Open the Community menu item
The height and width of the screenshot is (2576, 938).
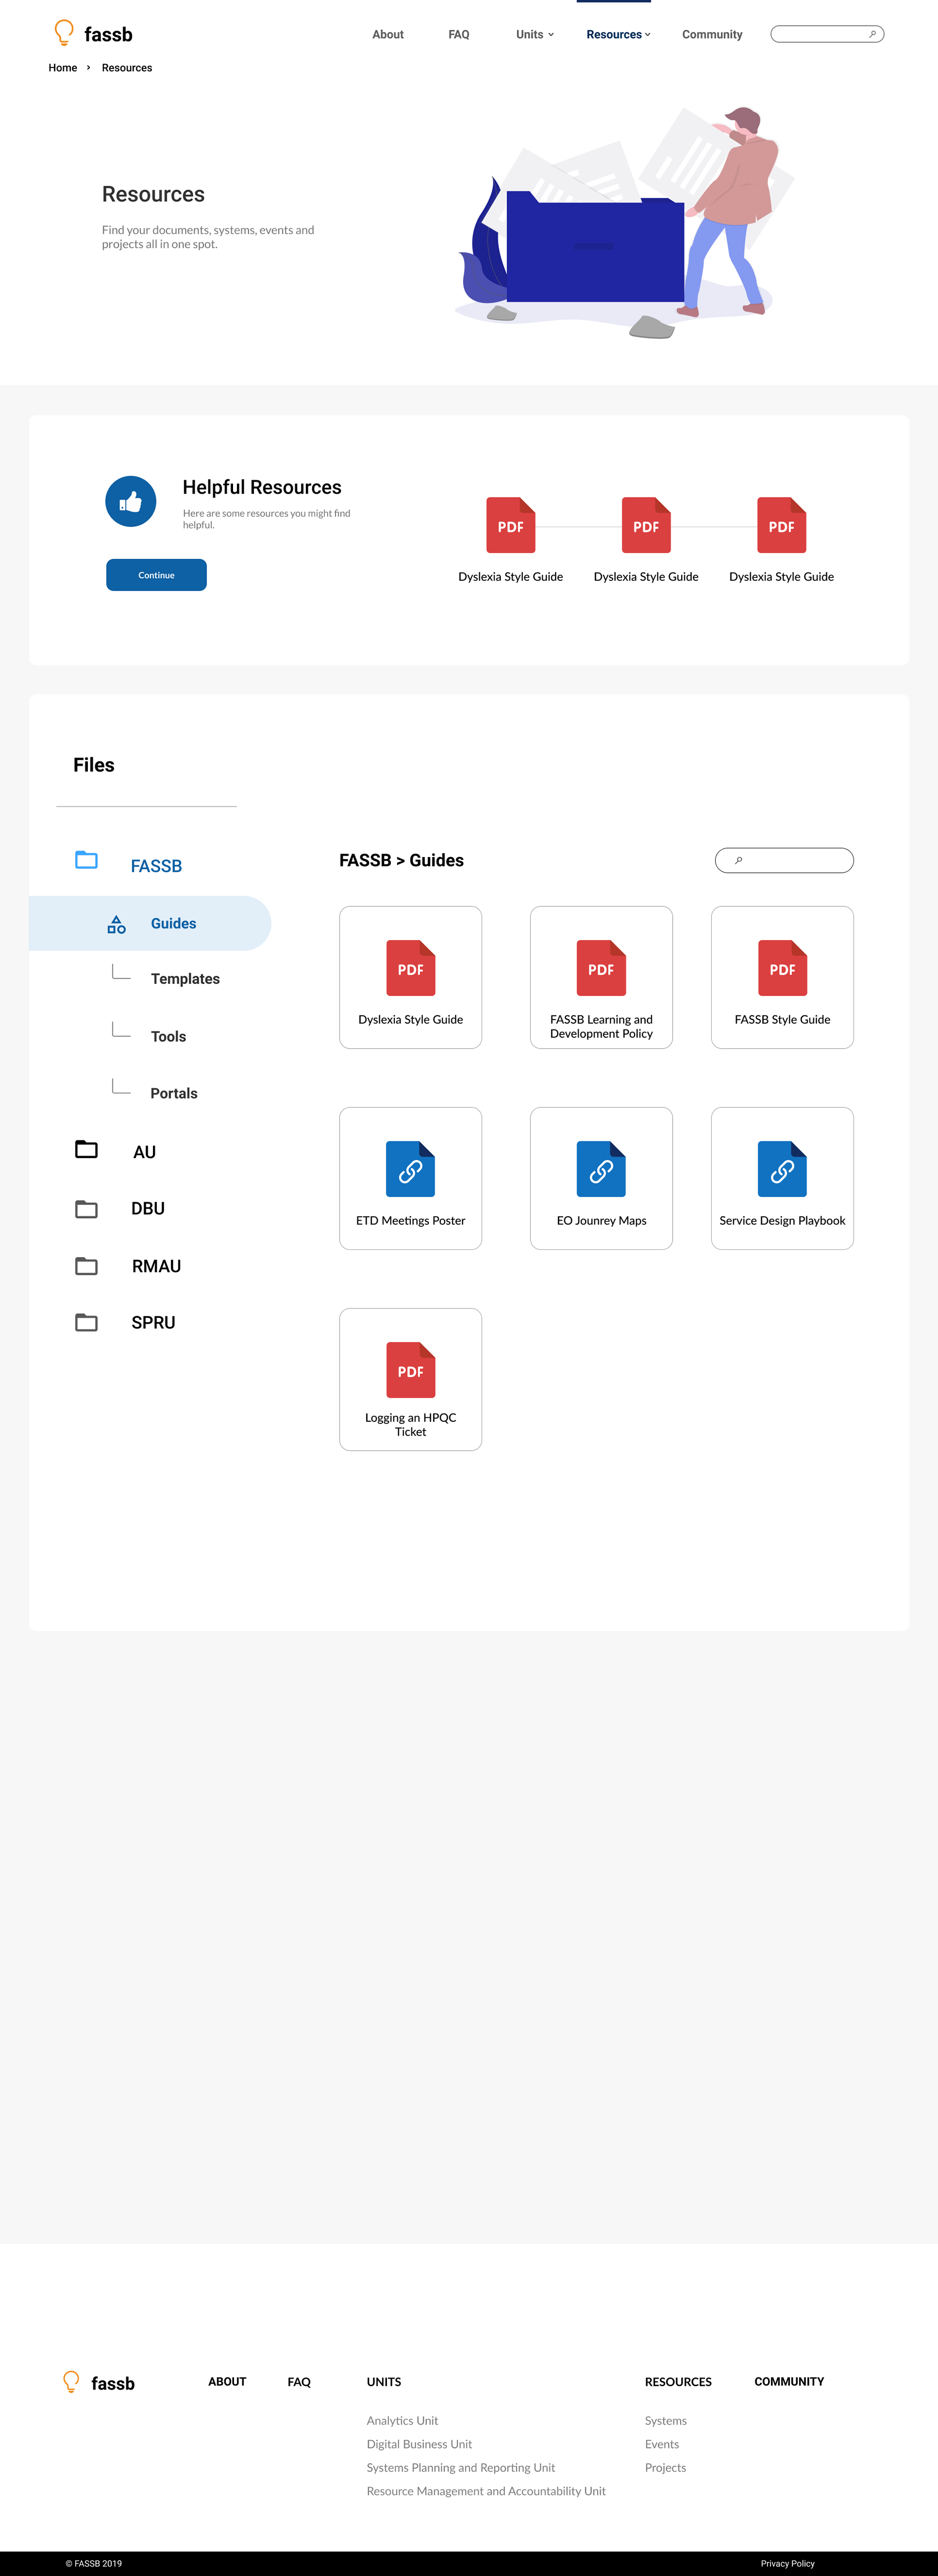712,34
